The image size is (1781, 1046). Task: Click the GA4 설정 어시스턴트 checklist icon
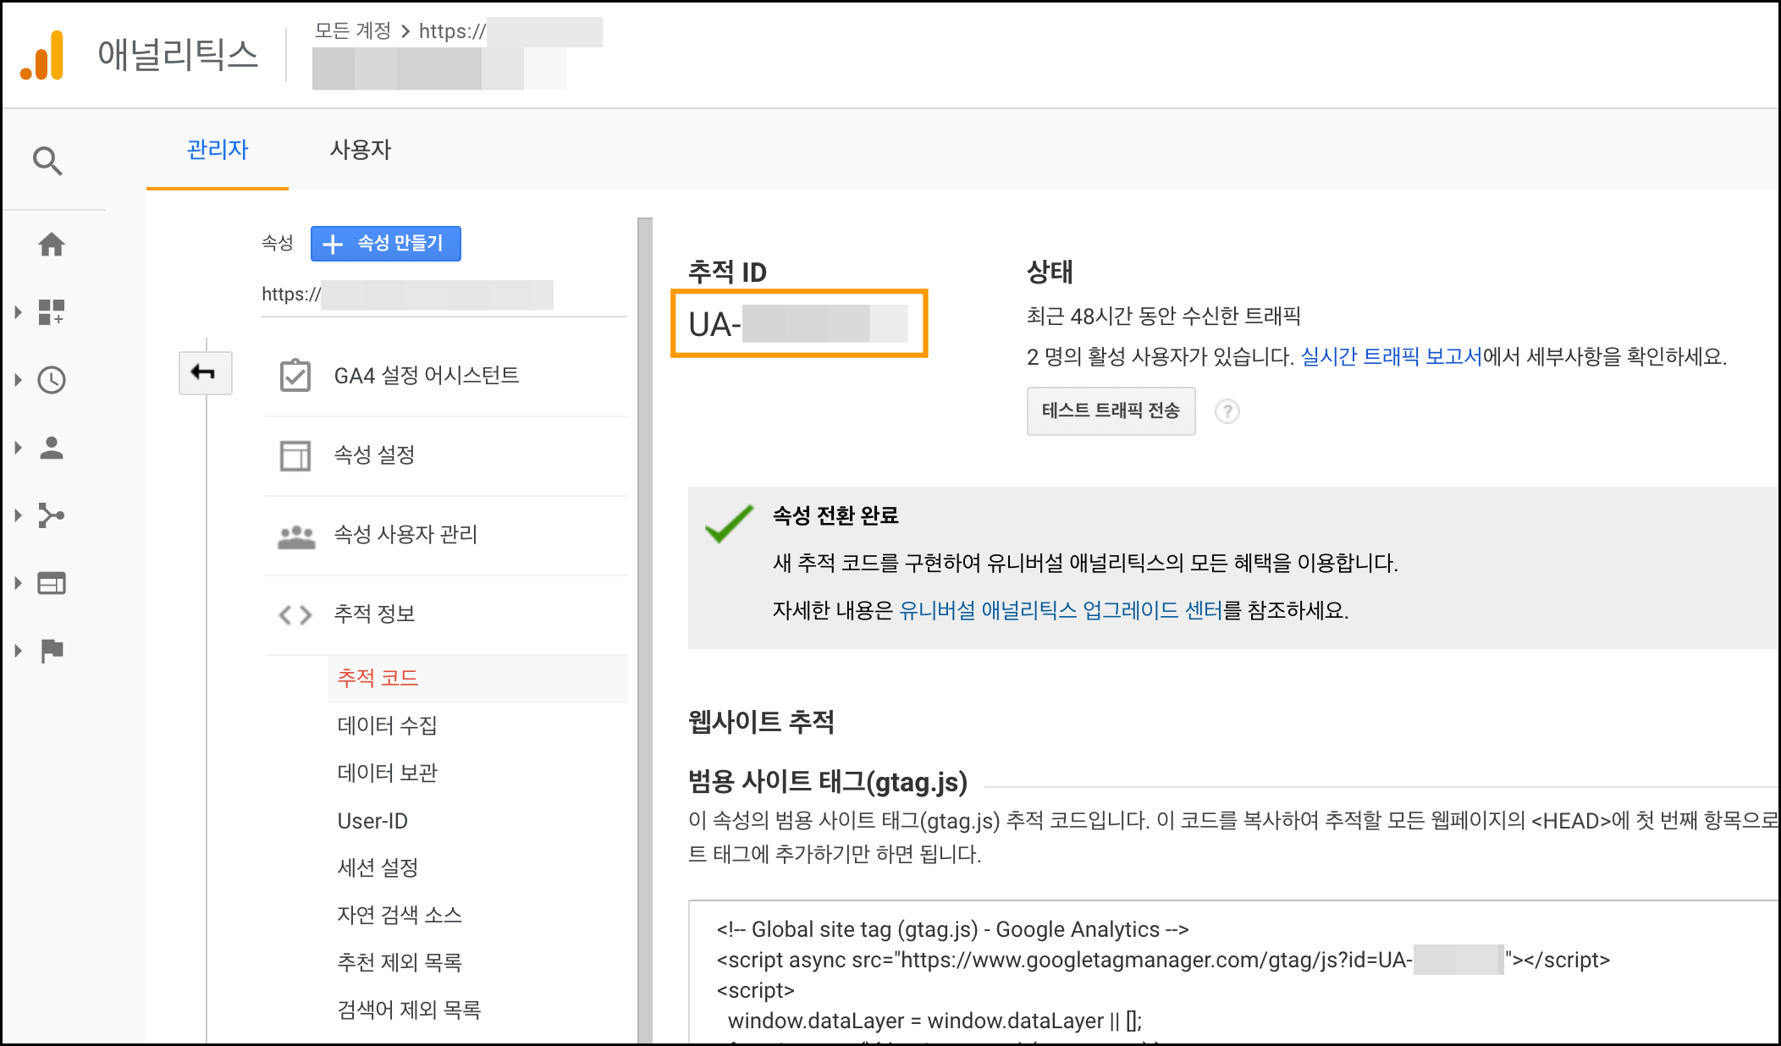tap(295, 375)
